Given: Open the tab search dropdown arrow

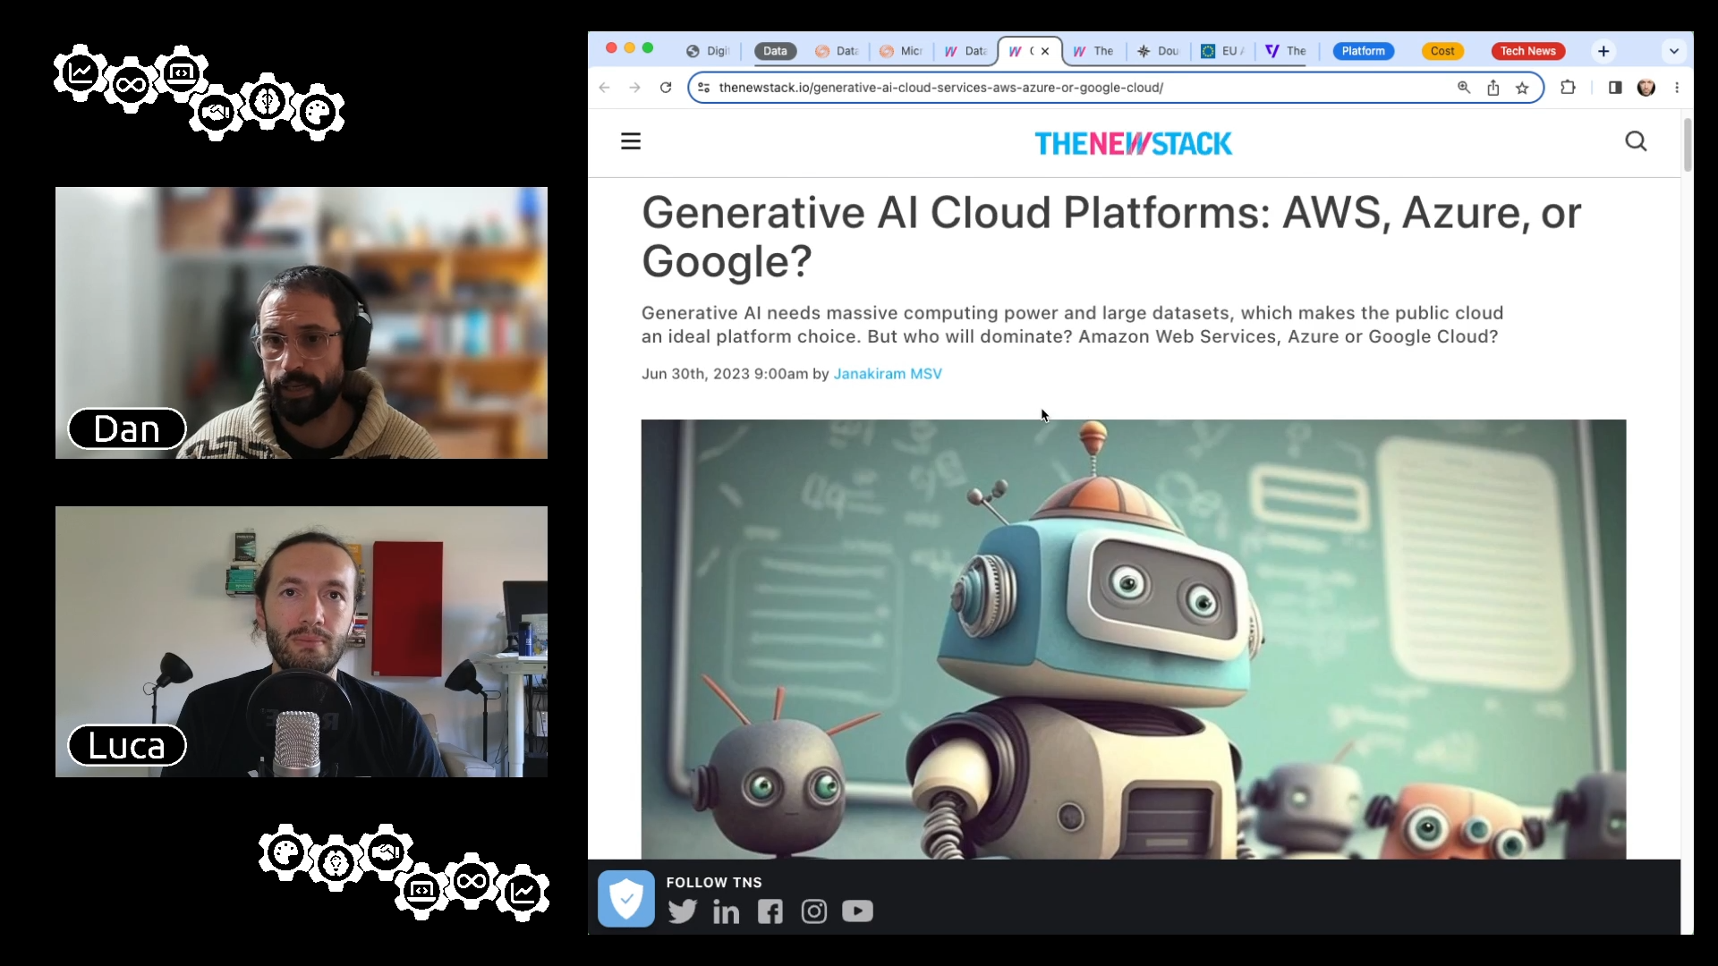Looking at the screenshot, I should tap(1673, 51).
